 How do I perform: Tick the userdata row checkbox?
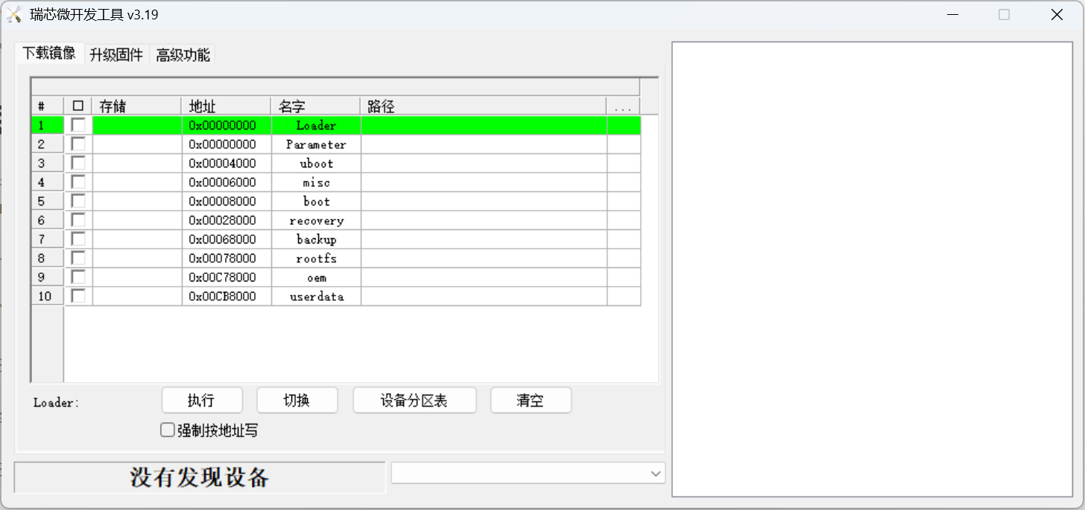point(78,296)
